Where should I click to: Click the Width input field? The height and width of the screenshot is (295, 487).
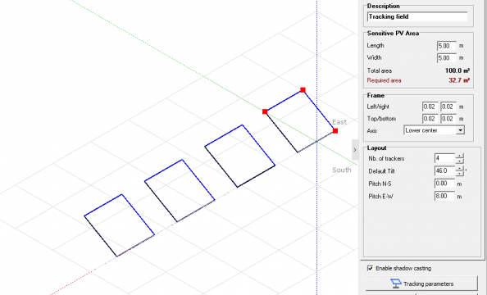tap(446, 58)
